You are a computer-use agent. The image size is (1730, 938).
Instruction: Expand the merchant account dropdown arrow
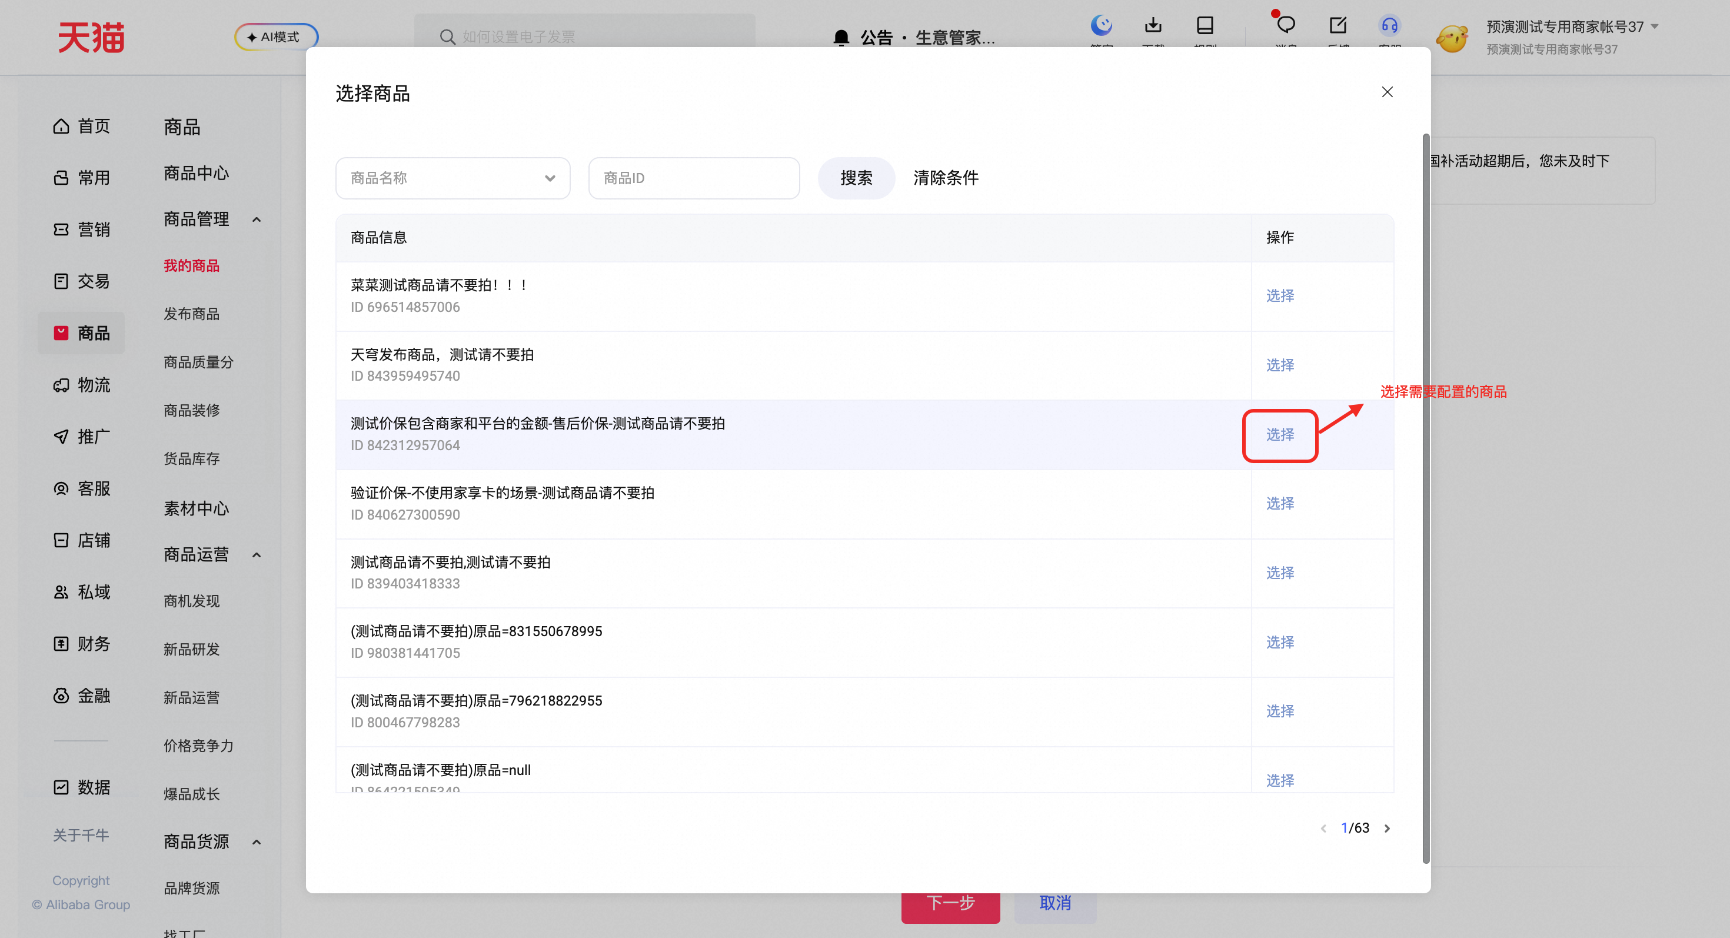point(1655,27)
